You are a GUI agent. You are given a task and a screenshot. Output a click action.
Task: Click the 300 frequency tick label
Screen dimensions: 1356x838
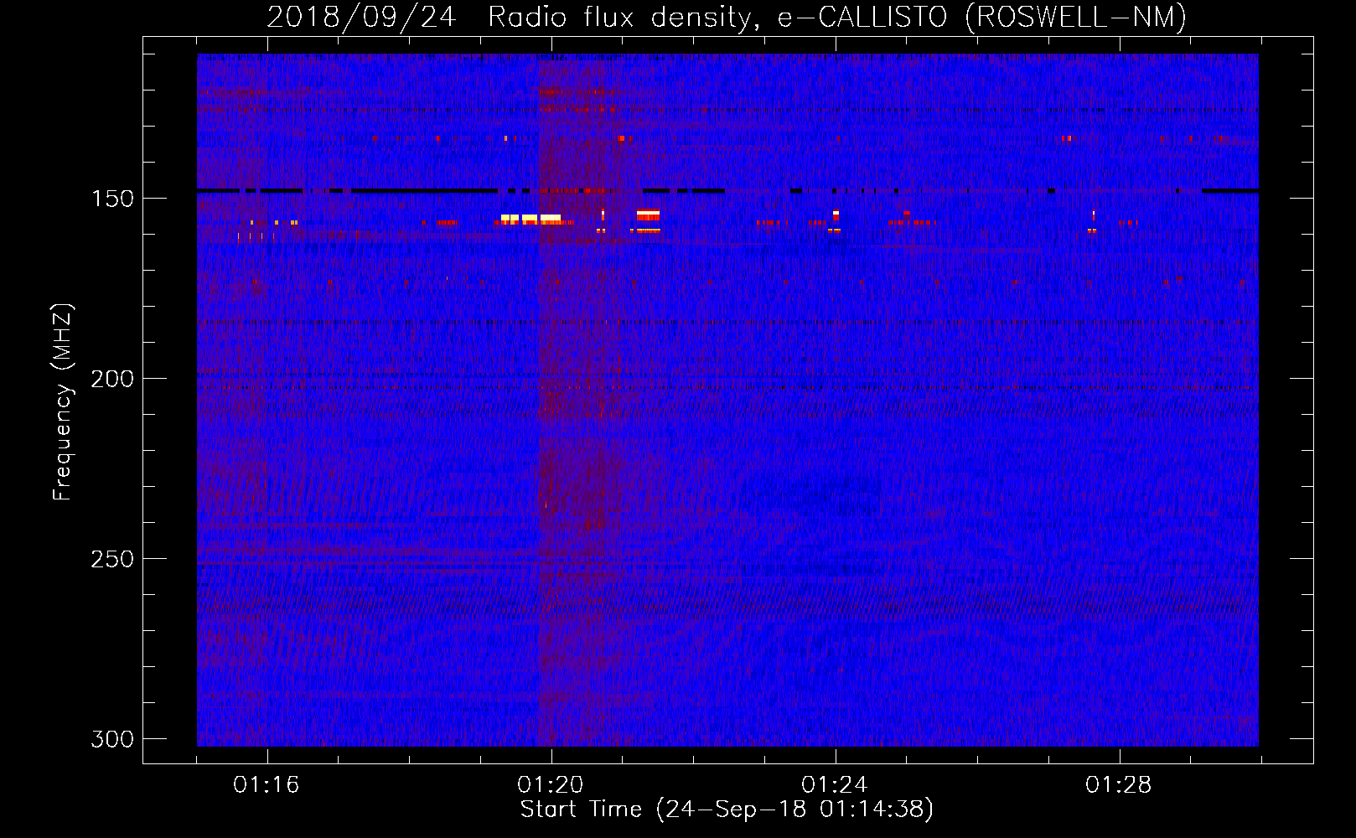[112, 739]
